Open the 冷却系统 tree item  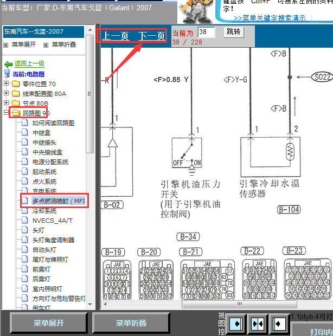coord(44,211)
